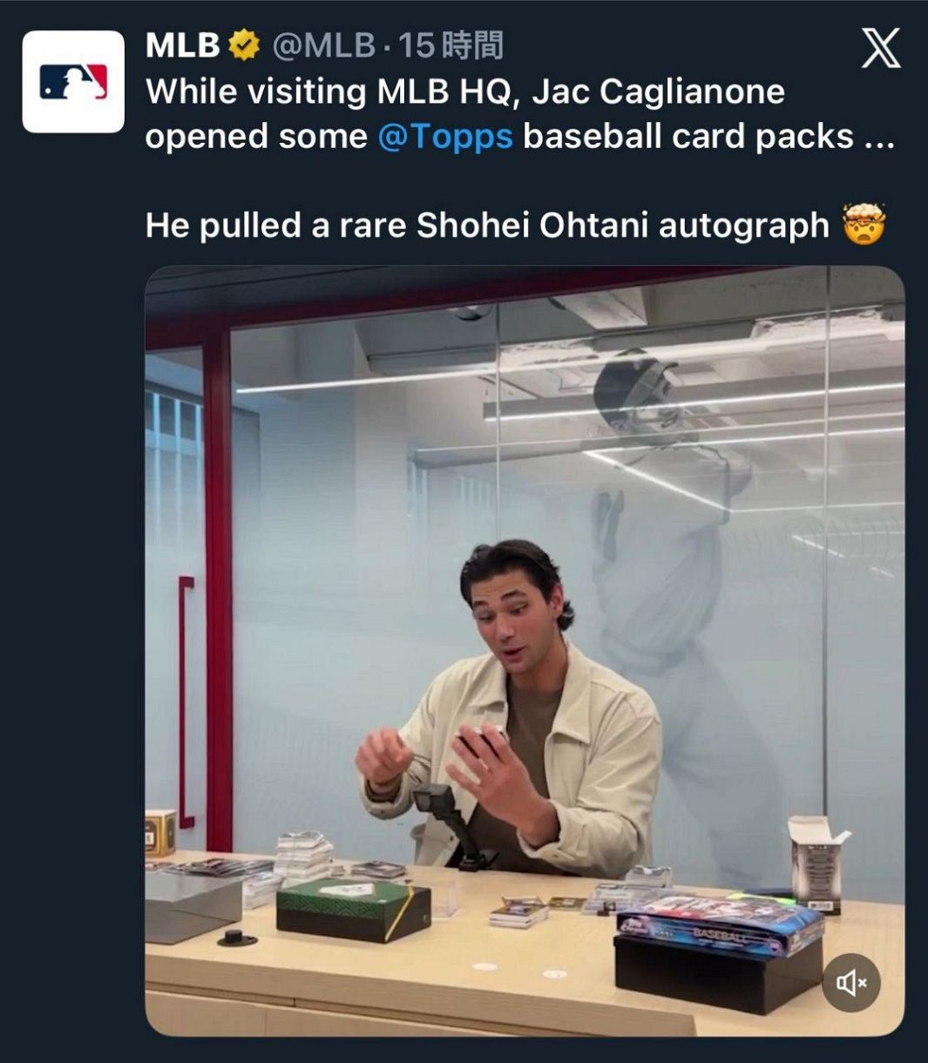
Task: Play the embedded card-opening video
Action: pyautogui.click(x=525, y=651)
